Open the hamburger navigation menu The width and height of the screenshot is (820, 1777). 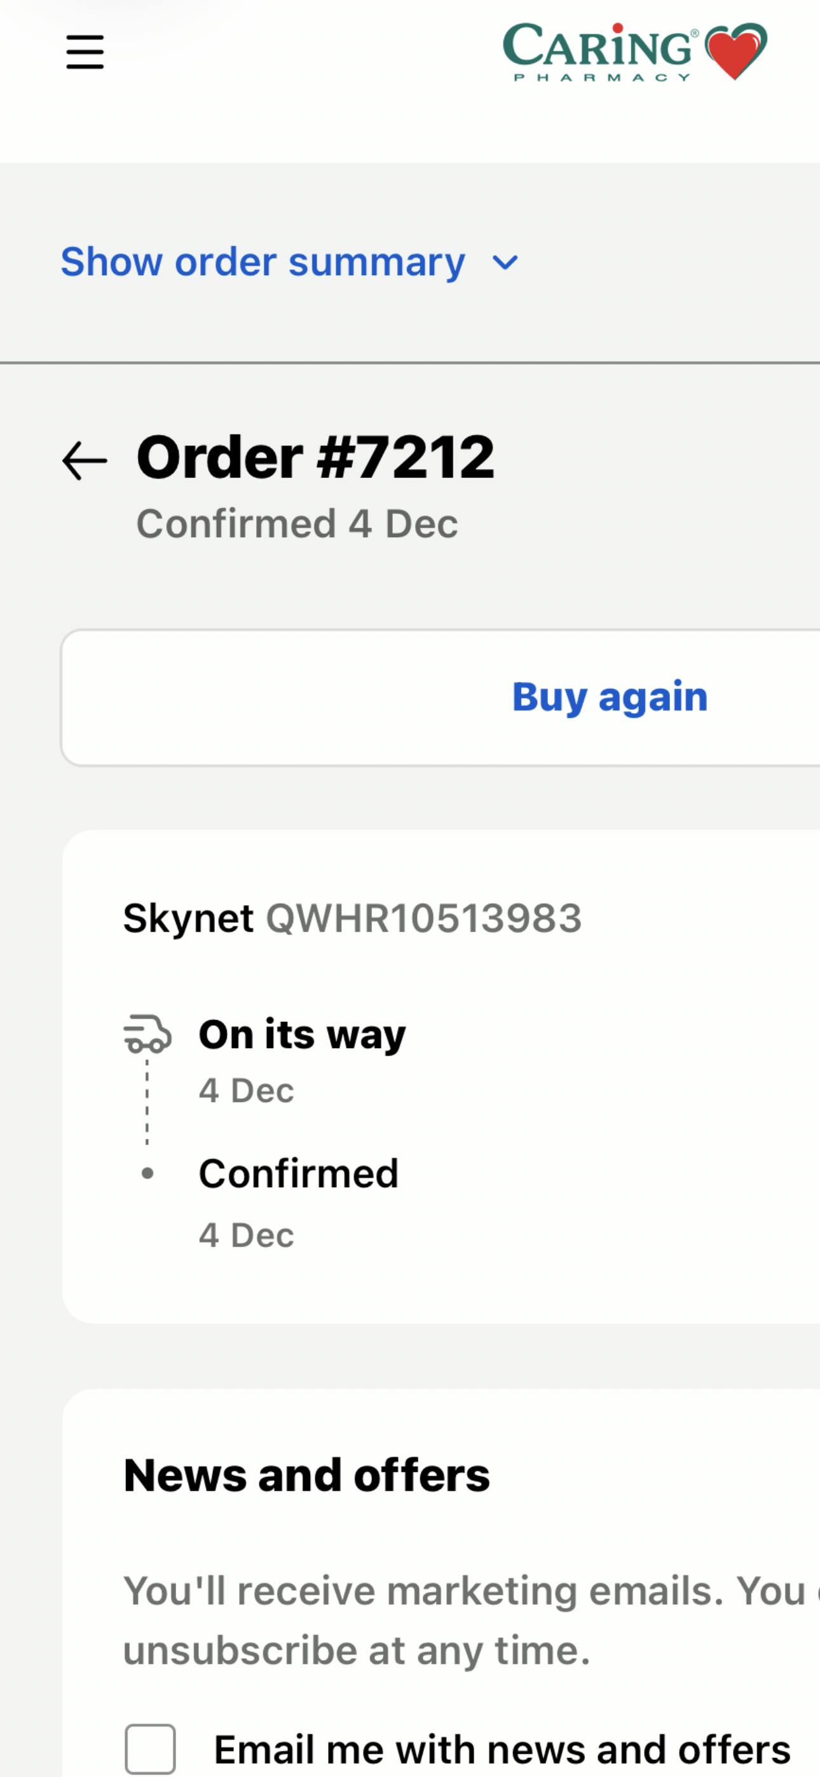point(85,52)
